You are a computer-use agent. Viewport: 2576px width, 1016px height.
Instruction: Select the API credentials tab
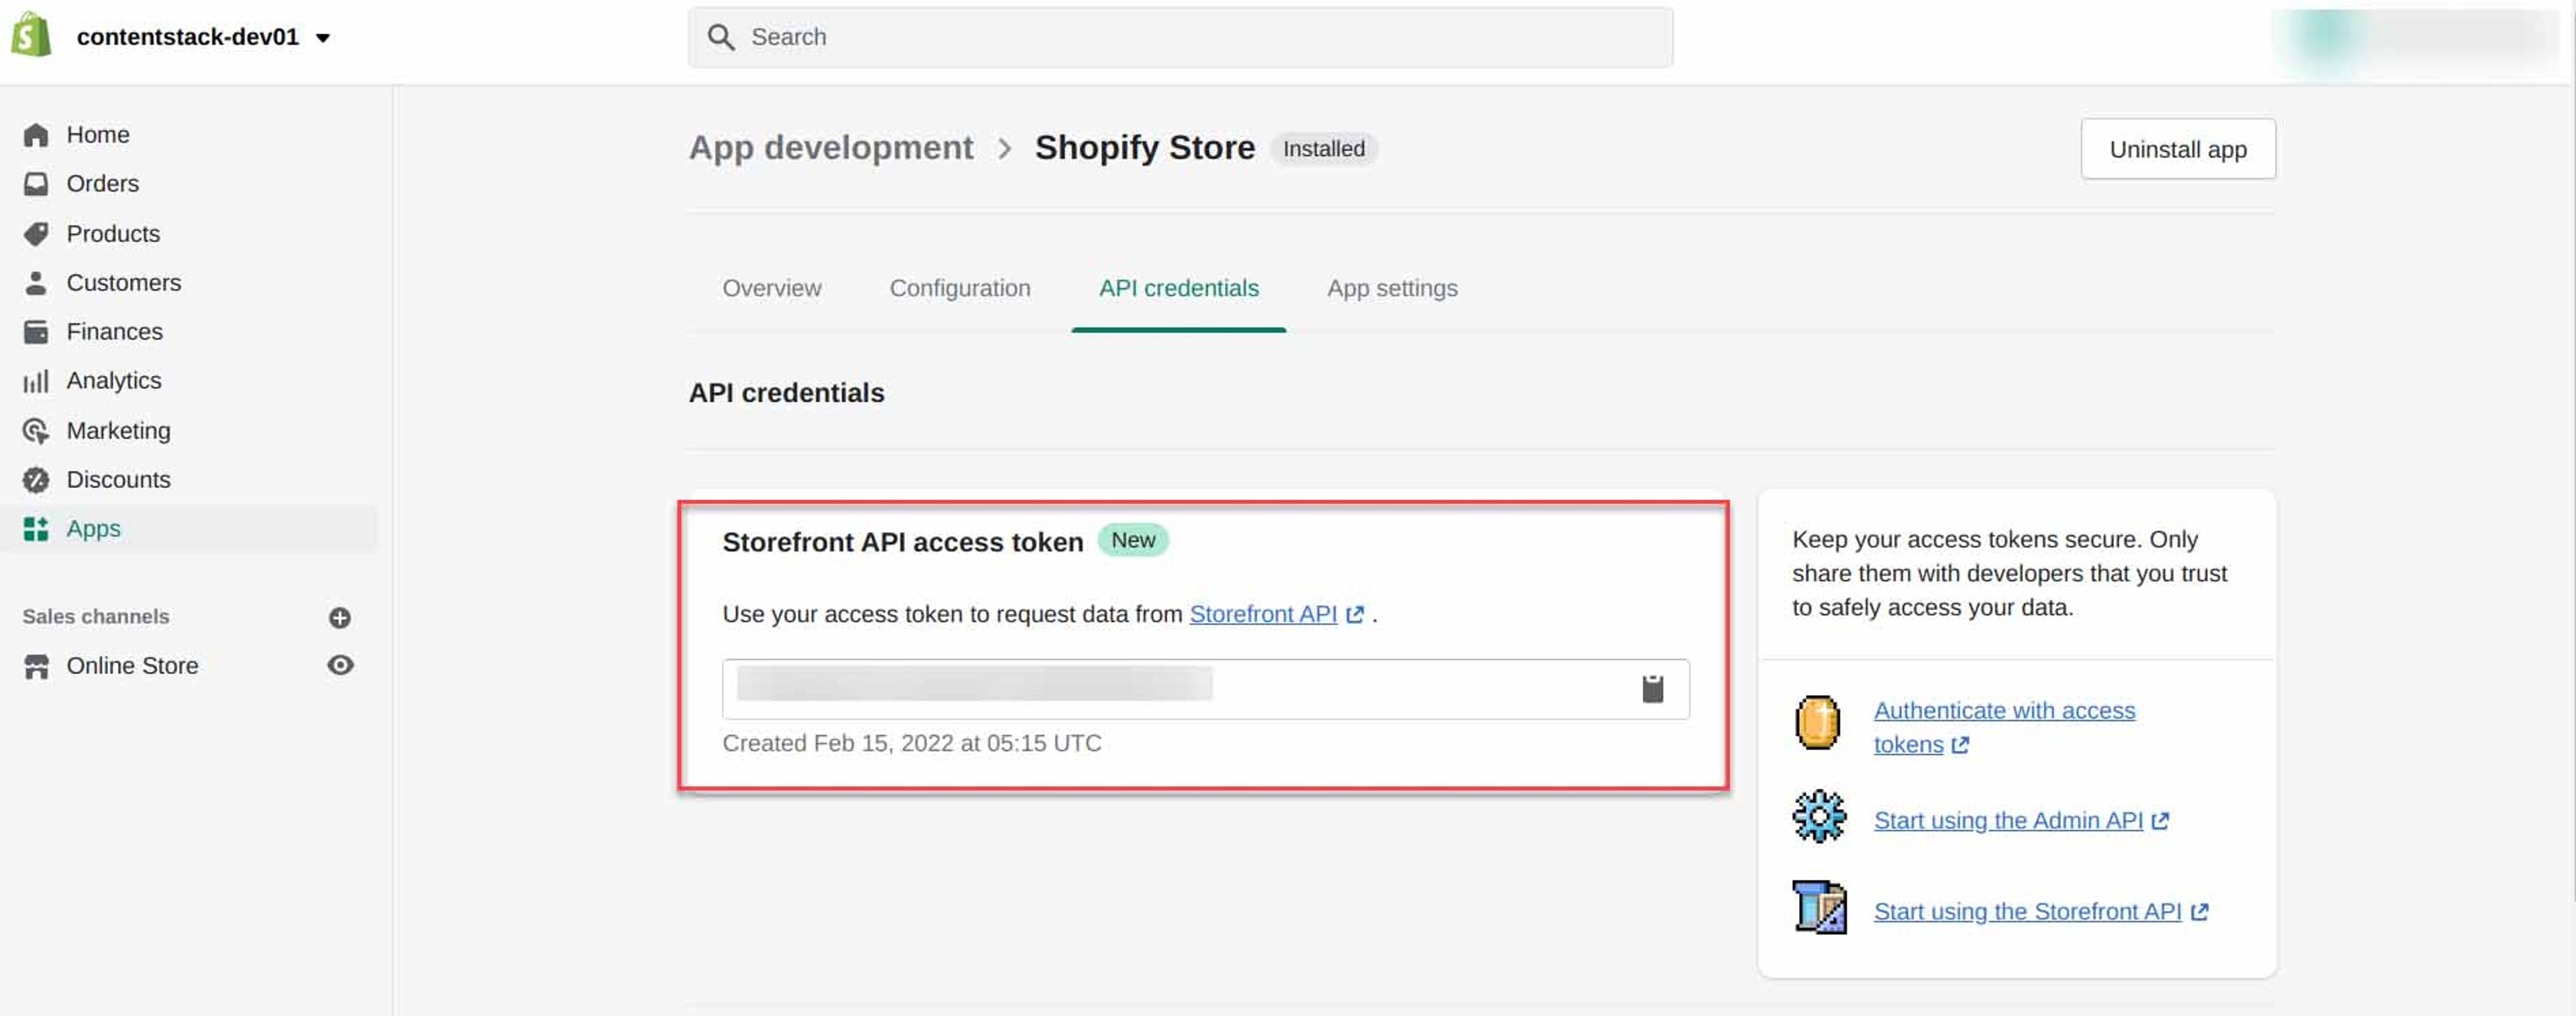[x=1178, y=288]
